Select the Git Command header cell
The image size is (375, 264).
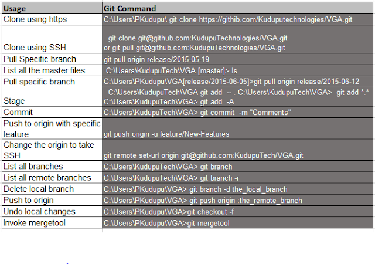click(x=237, y=8)
